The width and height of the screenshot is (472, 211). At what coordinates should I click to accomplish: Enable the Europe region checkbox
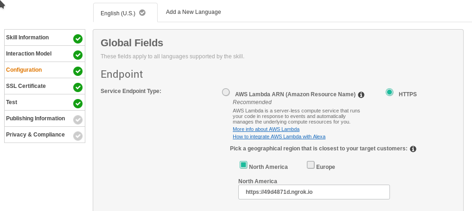(x=311, y=165)
